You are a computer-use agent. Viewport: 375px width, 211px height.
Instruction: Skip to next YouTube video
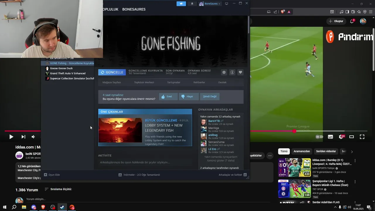click(23, 137)
